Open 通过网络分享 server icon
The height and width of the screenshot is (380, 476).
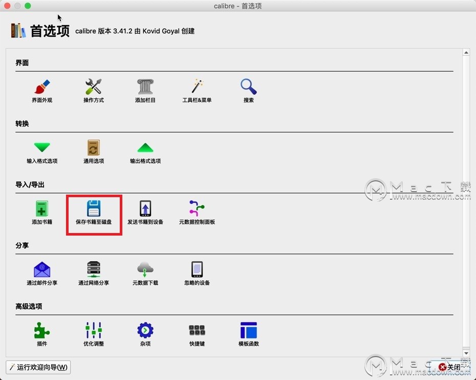[x=94, y=269]
